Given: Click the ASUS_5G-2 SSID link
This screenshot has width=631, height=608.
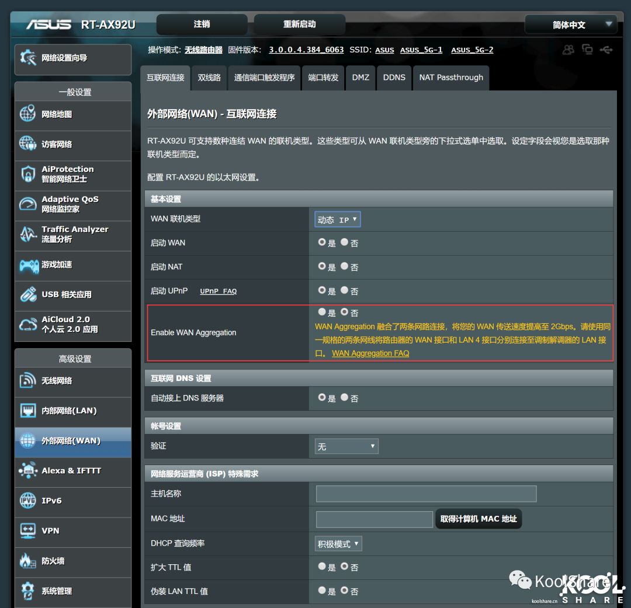Looking at the screenshot, I should tap(472, 50).
